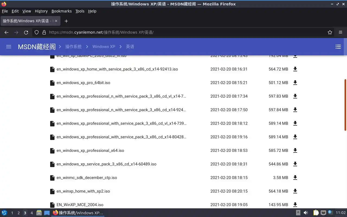
Task: Select the 544.86 MB size value
Action: [x=278, y=164]
